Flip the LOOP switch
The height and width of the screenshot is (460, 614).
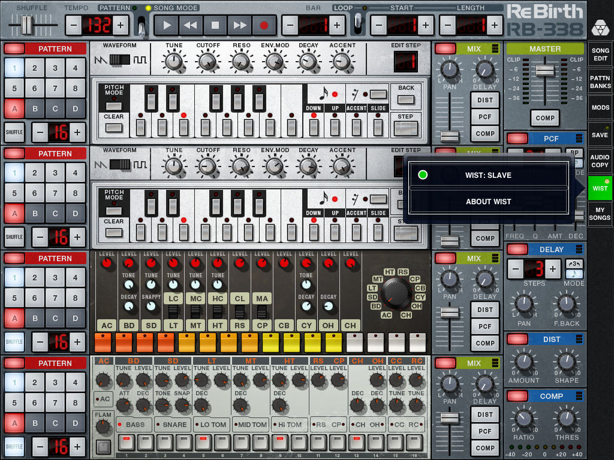pyautogui.click(x=358, y=24)
